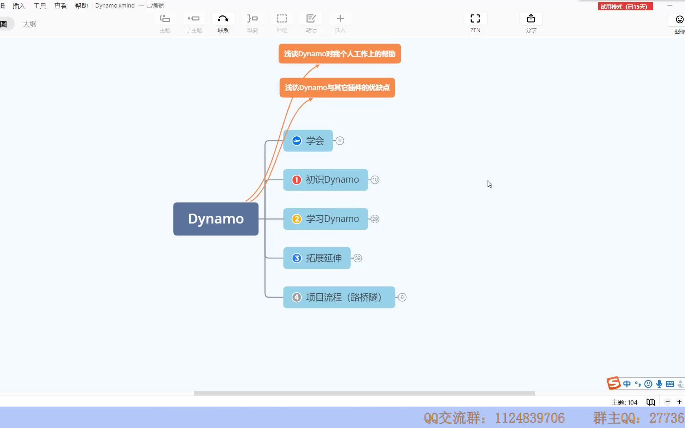
Task: Click the Summary (概要) toolbar icon
Action: point(253,19)
